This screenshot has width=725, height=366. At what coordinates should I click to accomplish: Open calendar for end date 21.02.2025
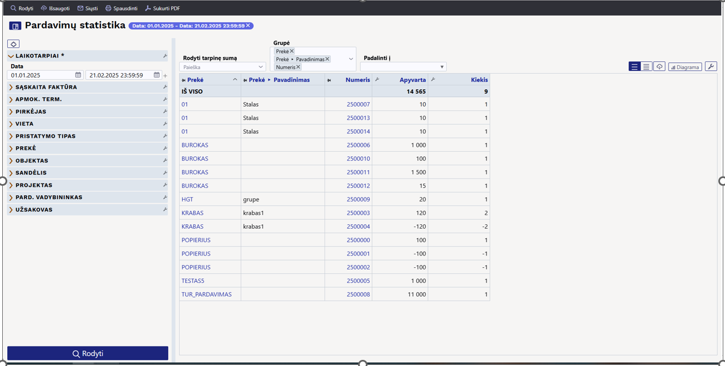point(156,75)
